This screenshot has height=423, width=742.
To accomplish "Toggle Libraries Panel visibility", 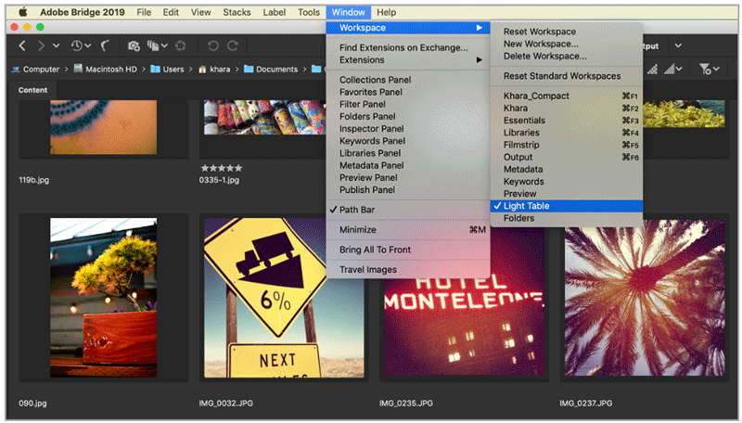I will click(x=408, y=153).
